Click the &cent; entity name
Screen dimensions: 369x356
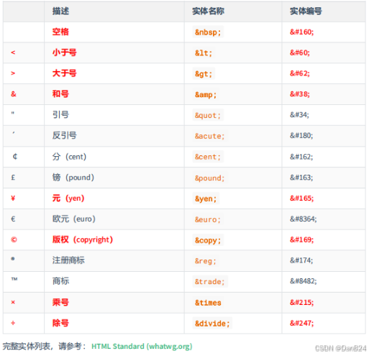pyautogui.click(x=208, y=157)
